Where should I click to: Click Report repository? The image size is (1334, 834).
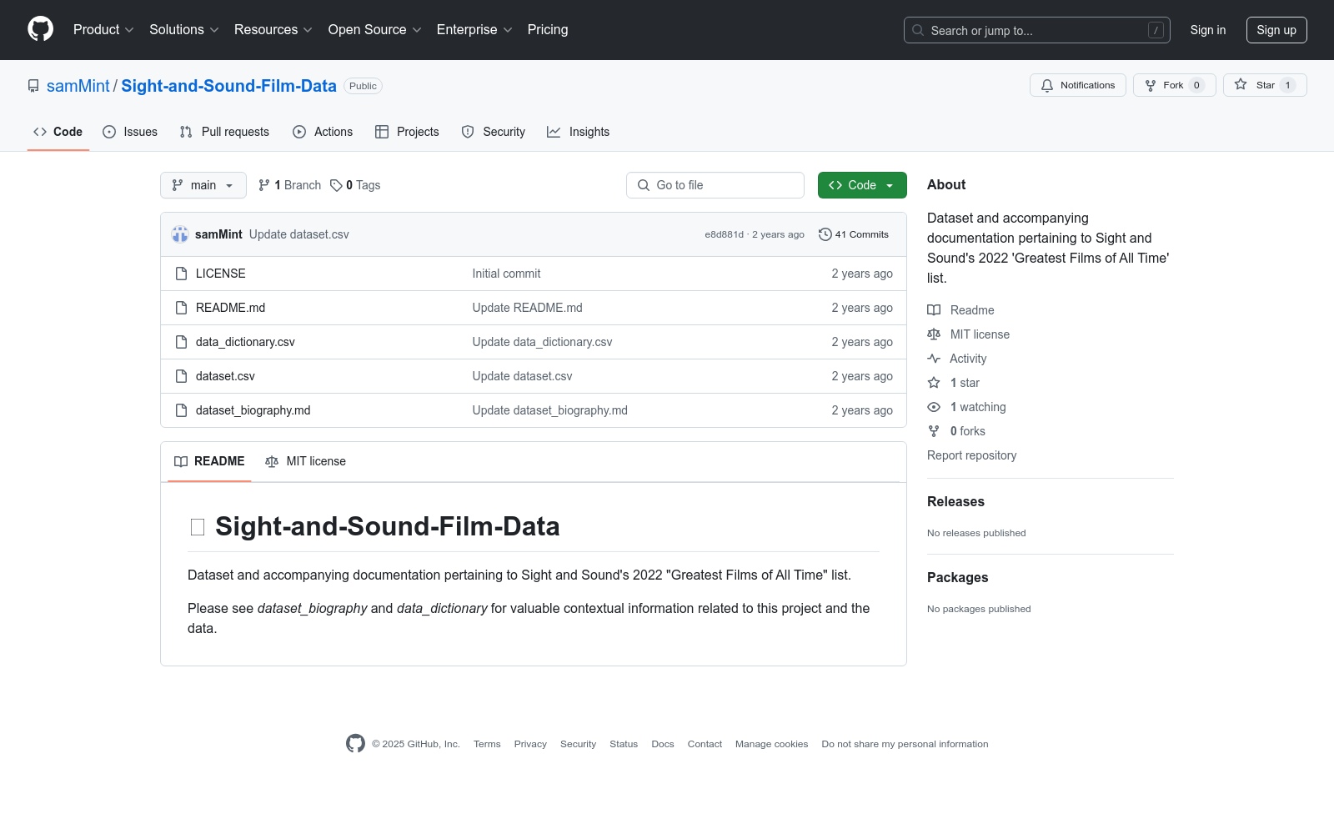971,455
